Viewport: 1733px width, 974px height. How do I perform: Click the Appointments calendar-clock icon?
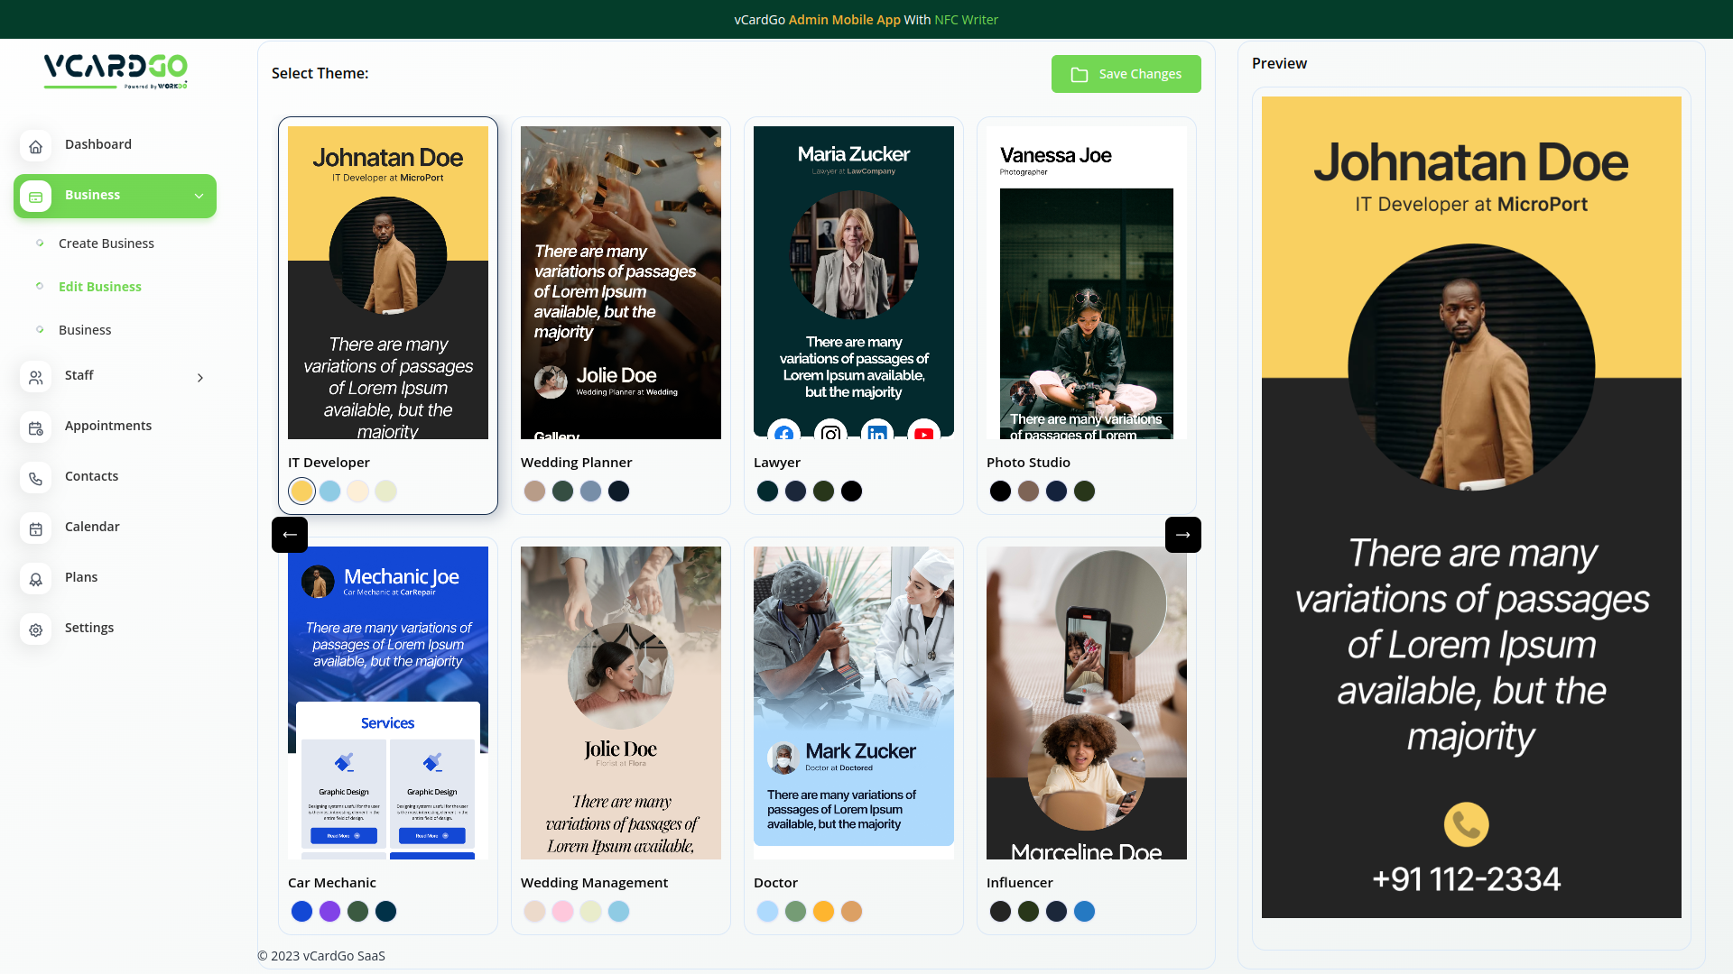[35, 427]
